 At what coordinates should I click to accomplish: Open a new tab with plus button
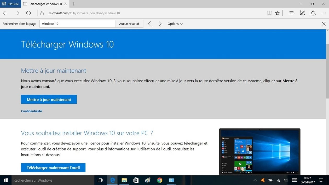[73, 4]
